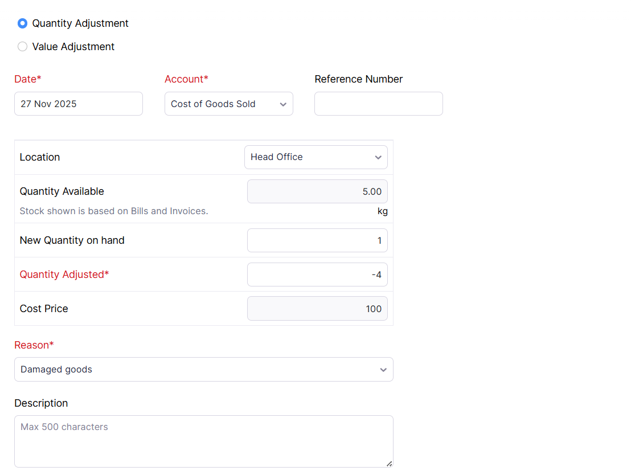Click the New Quantity on hand input
Image resolution: width=631 pixels, height=475 pixels.
(317, 240)
